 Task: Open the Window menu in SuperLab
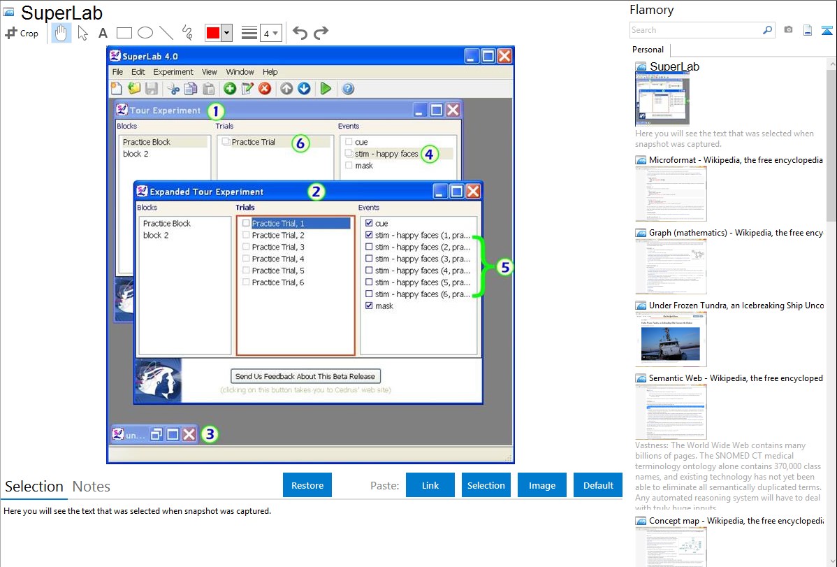(240, 71)
